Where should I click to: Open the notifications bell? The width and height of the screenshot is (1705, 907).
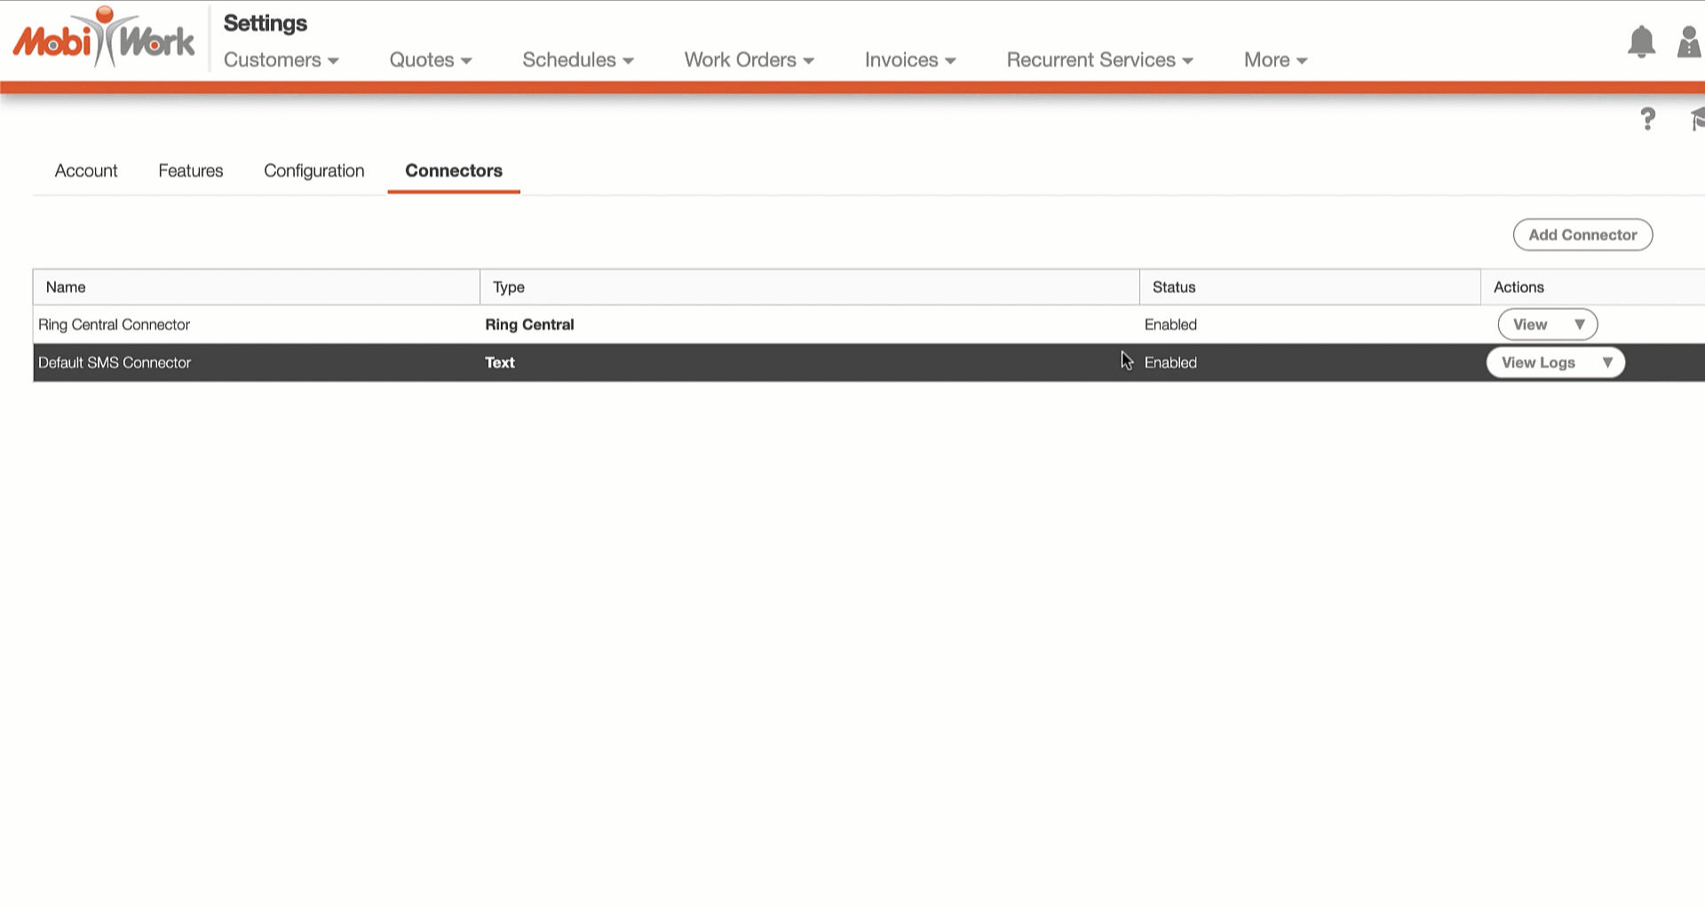pos(1641,42)
